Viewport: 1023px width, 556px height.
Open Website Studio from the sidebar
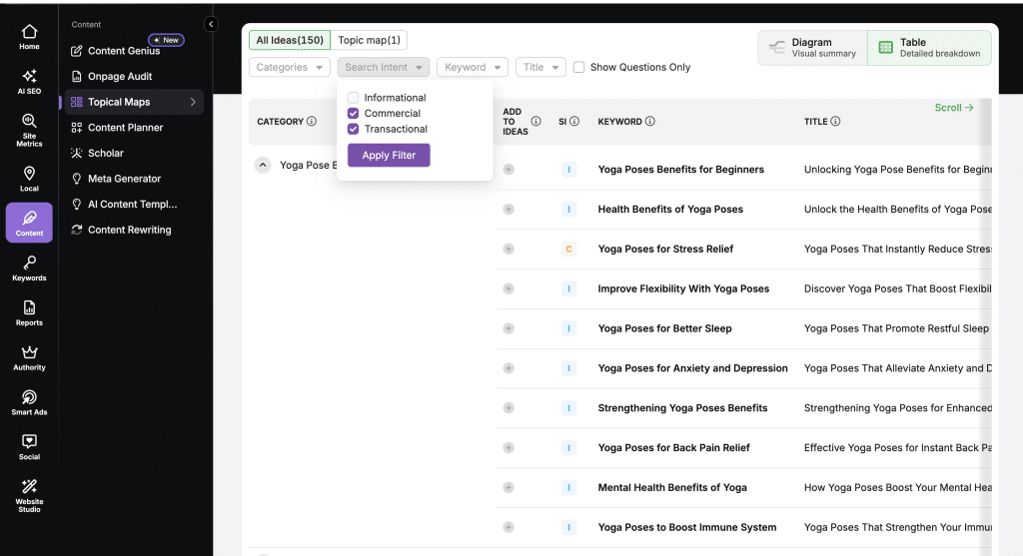29,494
